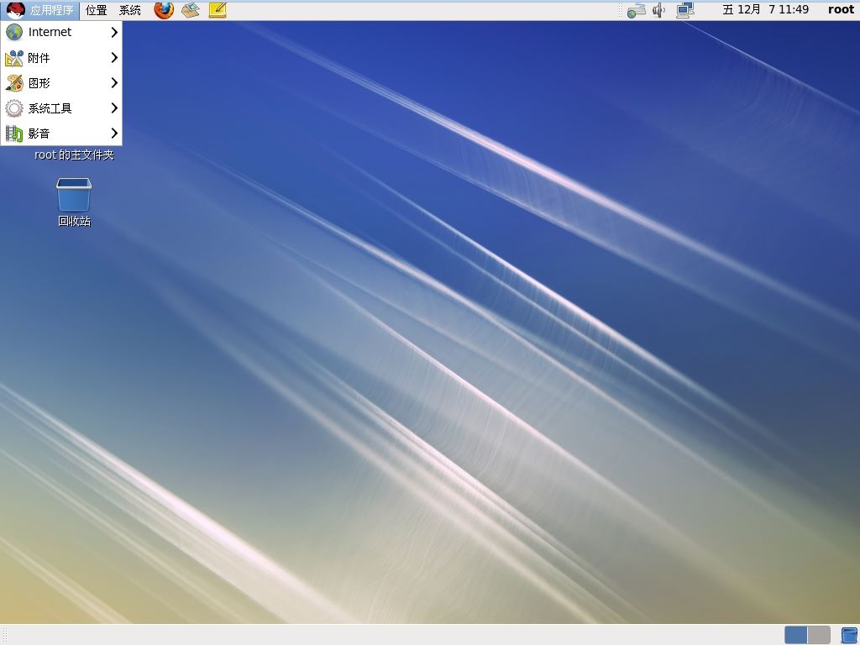Expand the 附件 submenu arrow
860x645 pixels.
114,58
